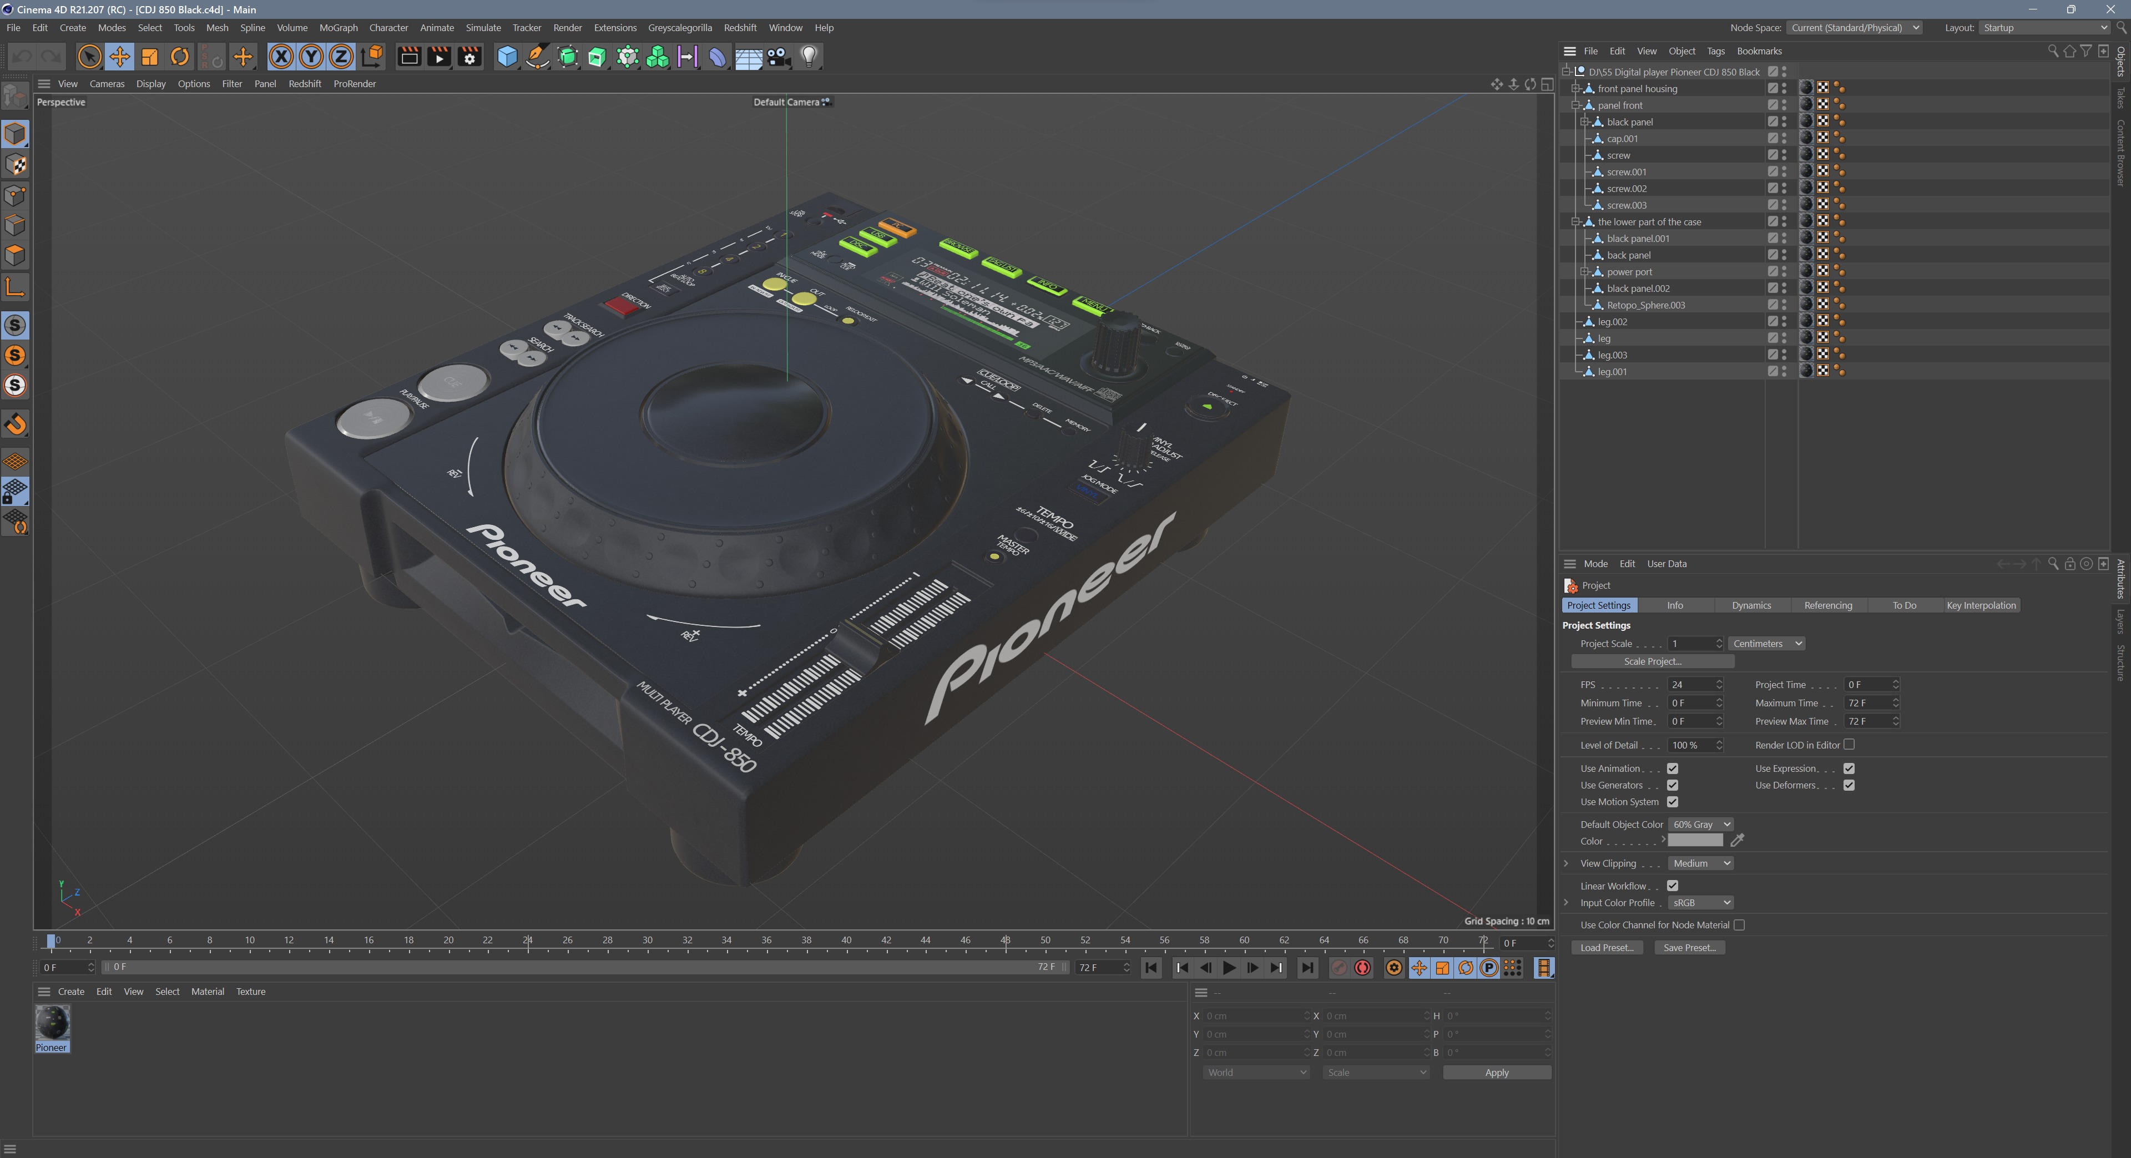Open the Centimeters unit dropdown
2131x1158 pixels.
click(x=1766, y=644)
